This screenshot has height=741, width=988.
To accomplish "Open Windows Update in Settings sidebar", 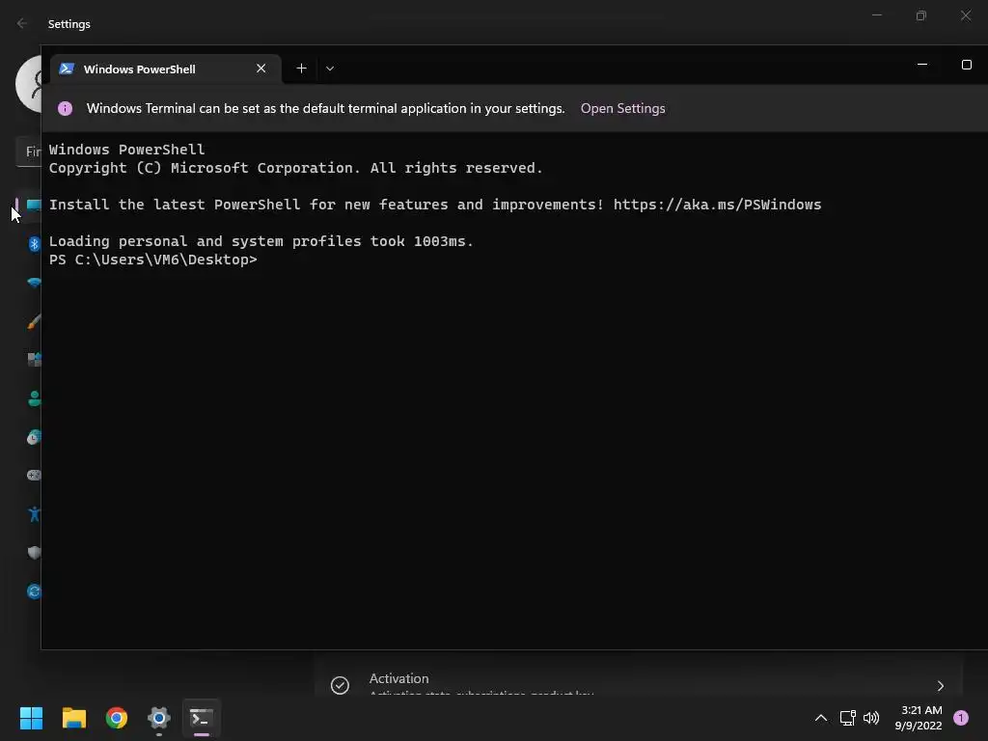I will (x=34, y=591).
